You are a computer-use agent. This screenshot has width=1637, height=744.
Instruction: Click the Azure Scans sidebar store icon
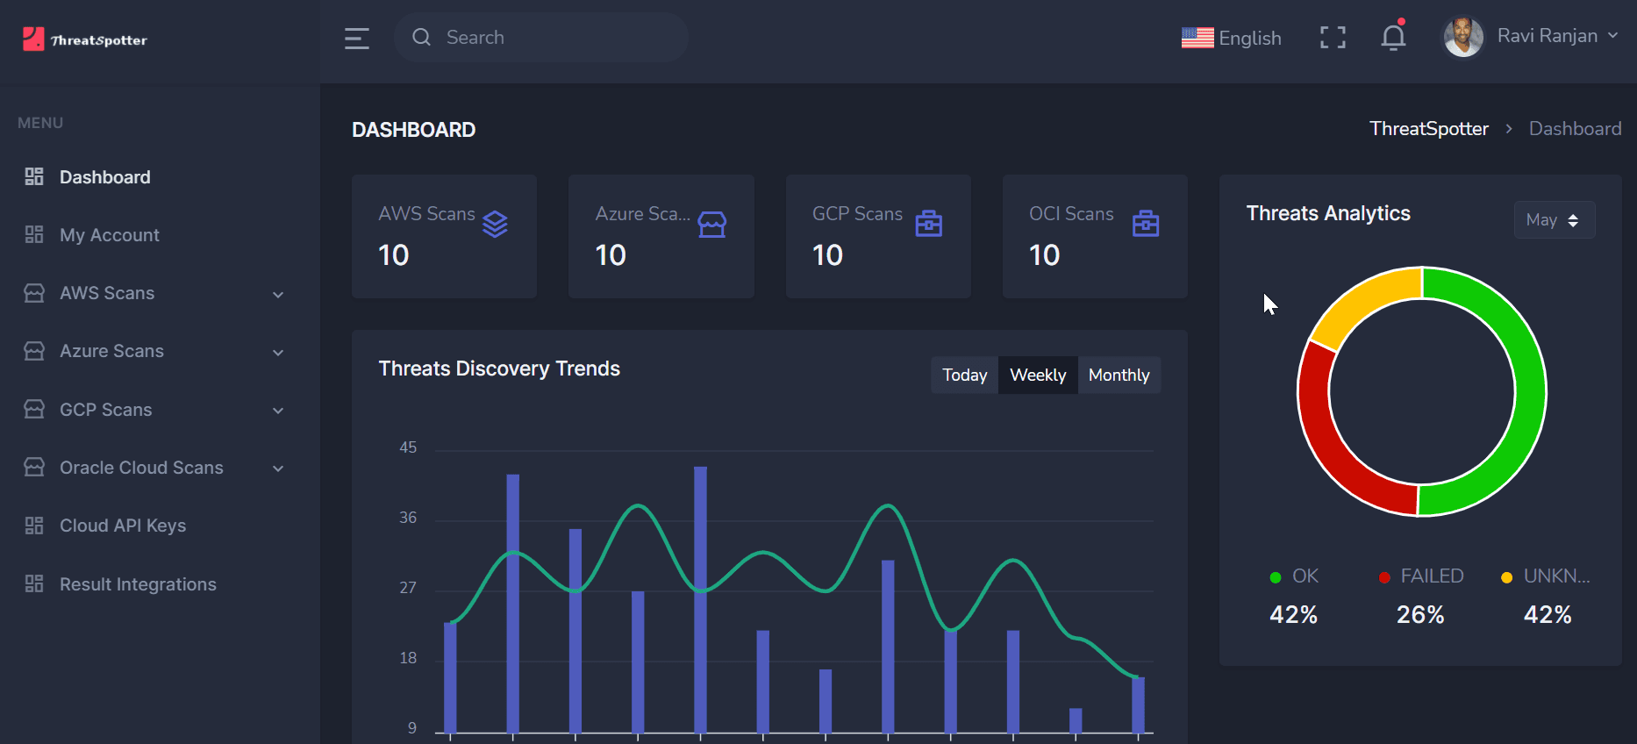pos(34,351)
